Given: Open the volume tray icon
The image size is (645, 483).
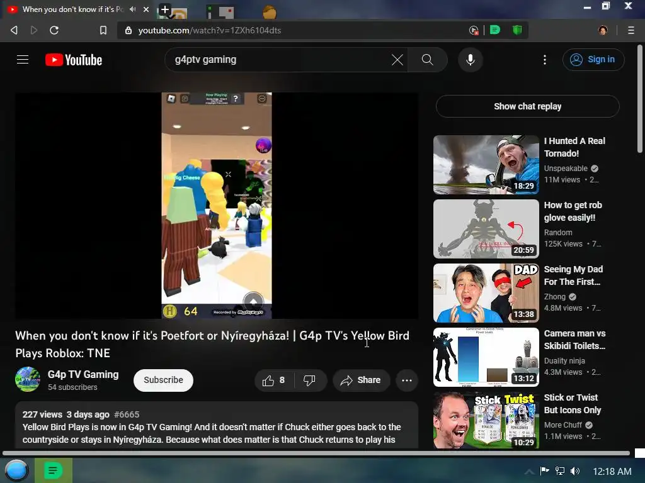Looking at the screenshot, I should pyautogui.click(x=575, y=471).
